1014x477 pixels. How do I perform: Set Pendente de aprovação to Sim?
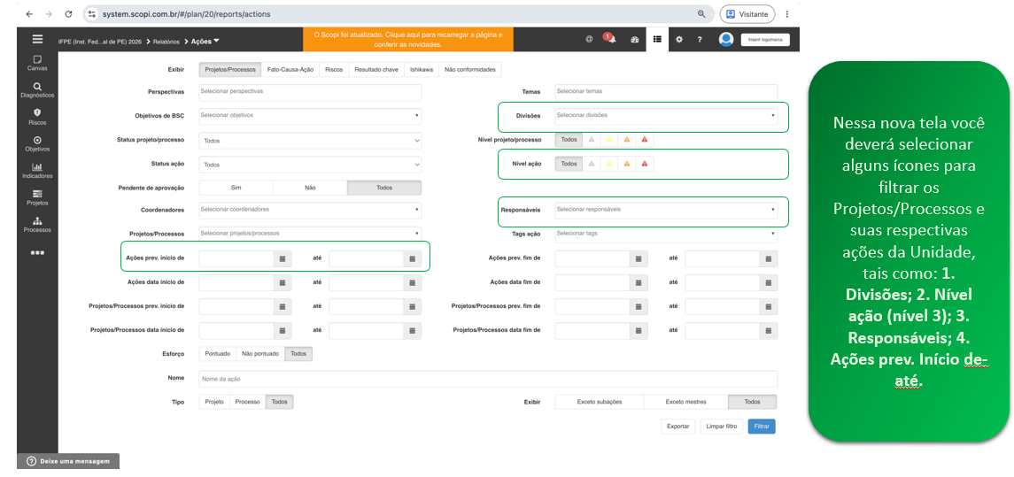click(236, 188)
